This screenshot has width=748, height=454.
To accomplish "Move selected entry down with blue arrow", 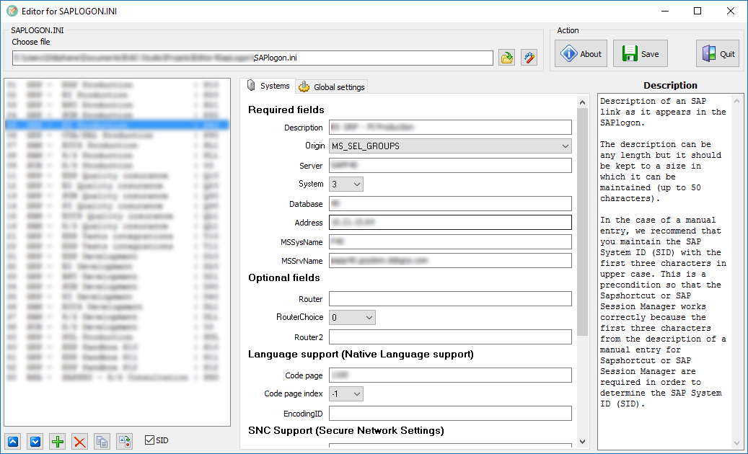I will (35, 441).
